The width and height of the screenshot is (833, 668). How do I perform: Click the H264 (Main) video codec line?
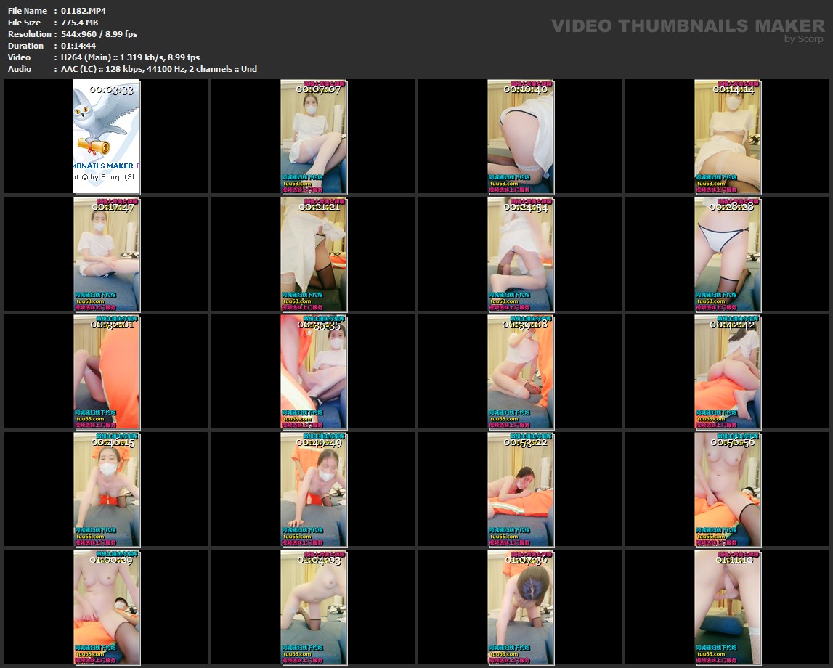130,57
